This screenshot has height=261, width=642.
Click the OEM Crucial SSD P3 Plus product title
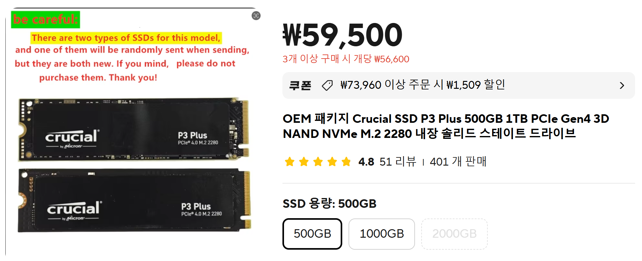click(446, 126)
